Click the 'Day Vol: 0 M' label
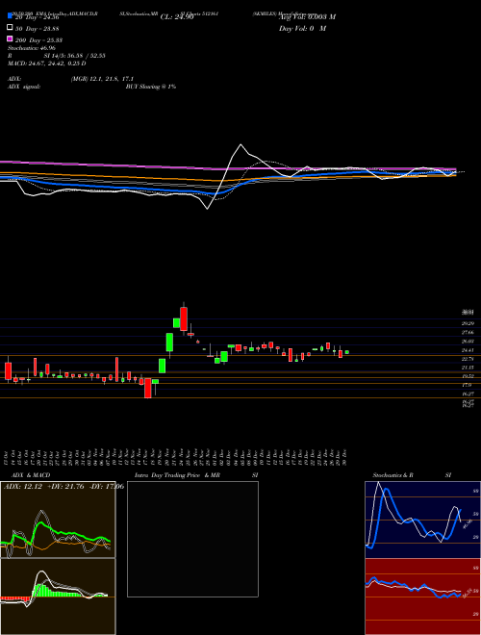Viewport: 481px width, 635px height. point(303,28)
